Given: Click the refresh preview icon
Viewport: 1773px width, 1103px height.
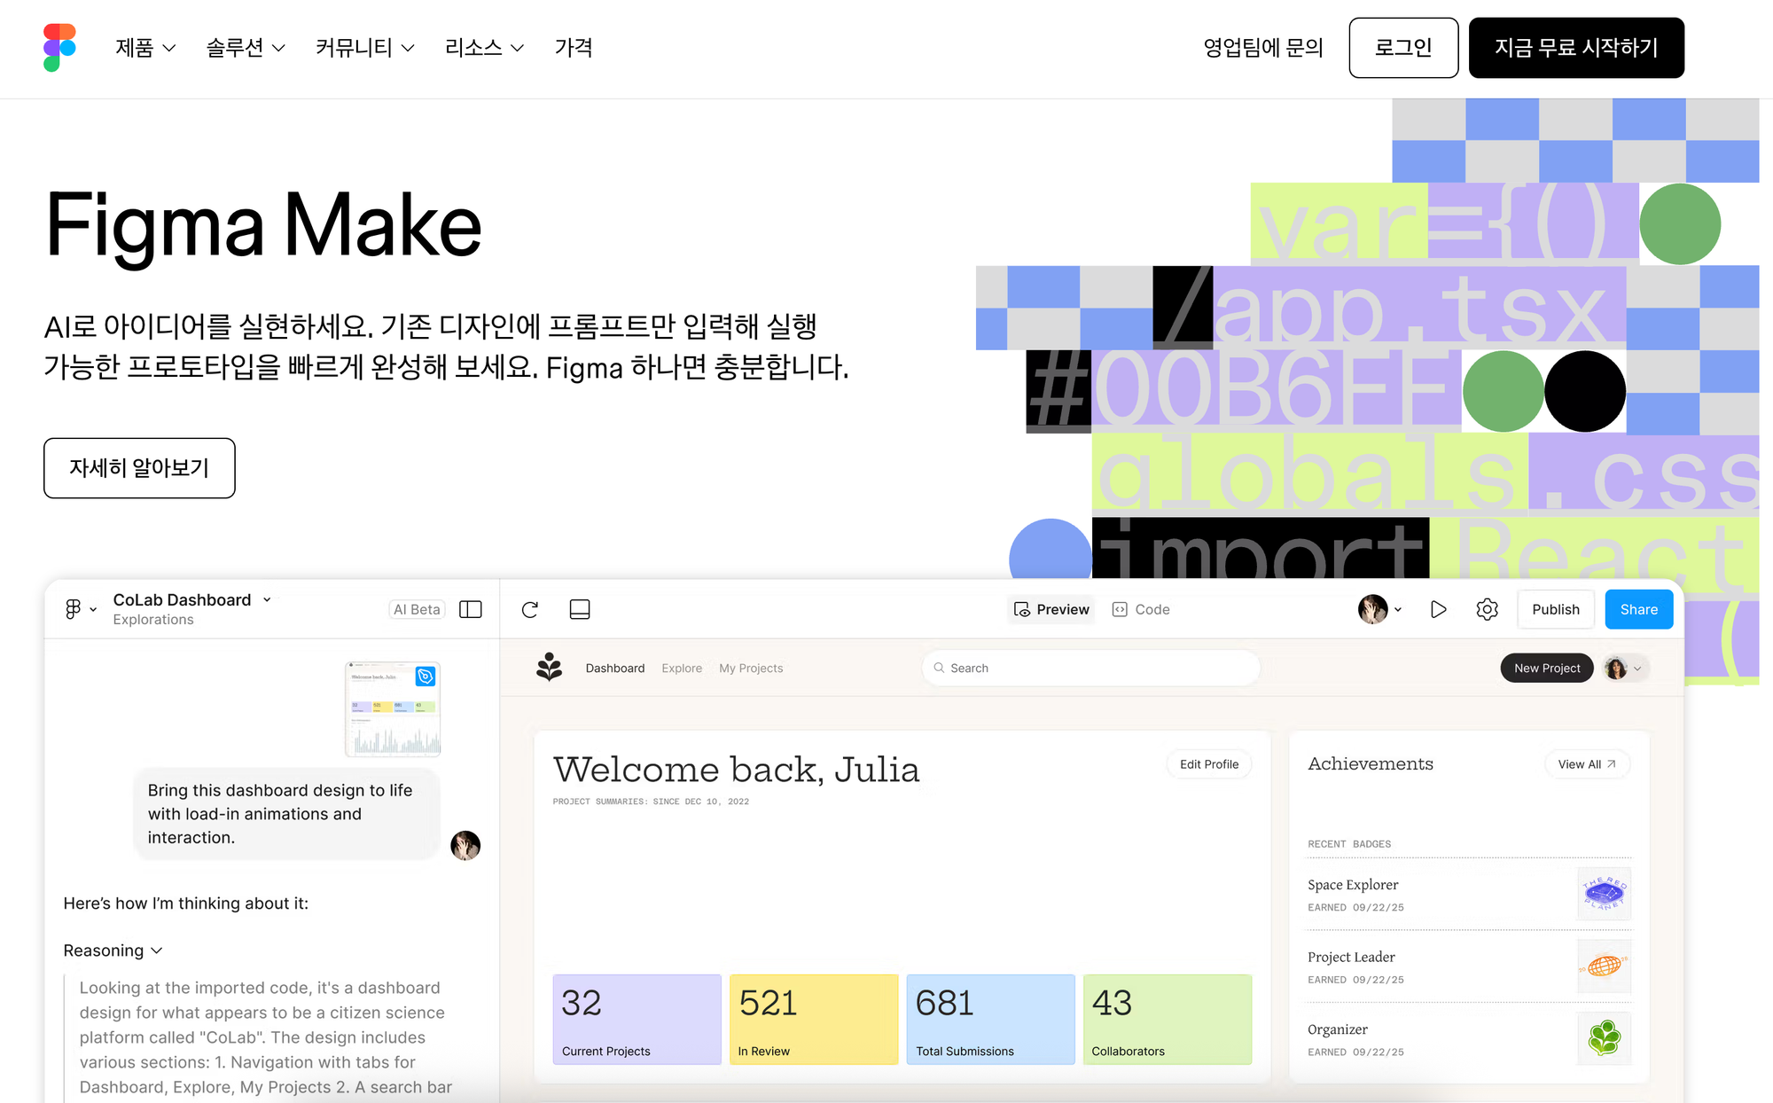Looking at the screenshot, I should [530, 609].
